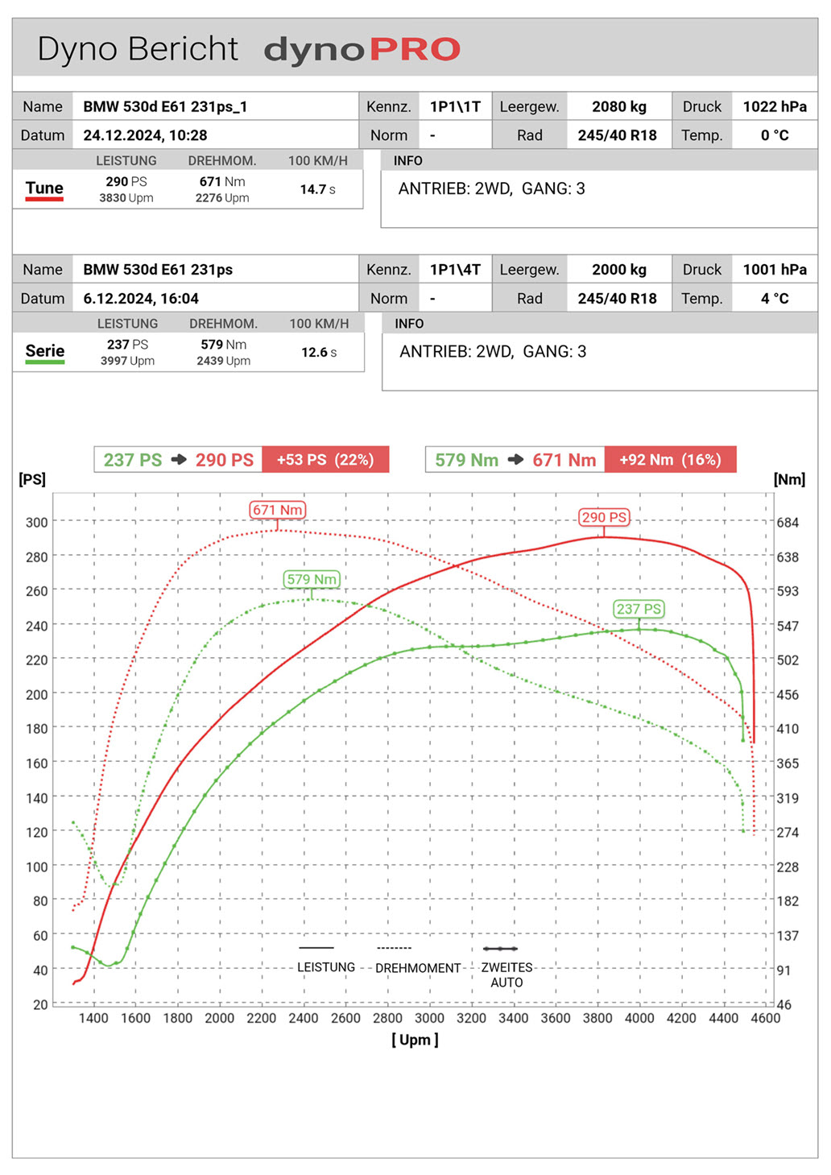
Task: Click the '684' tick on the Nm axis
Action: tap(788, 523)
